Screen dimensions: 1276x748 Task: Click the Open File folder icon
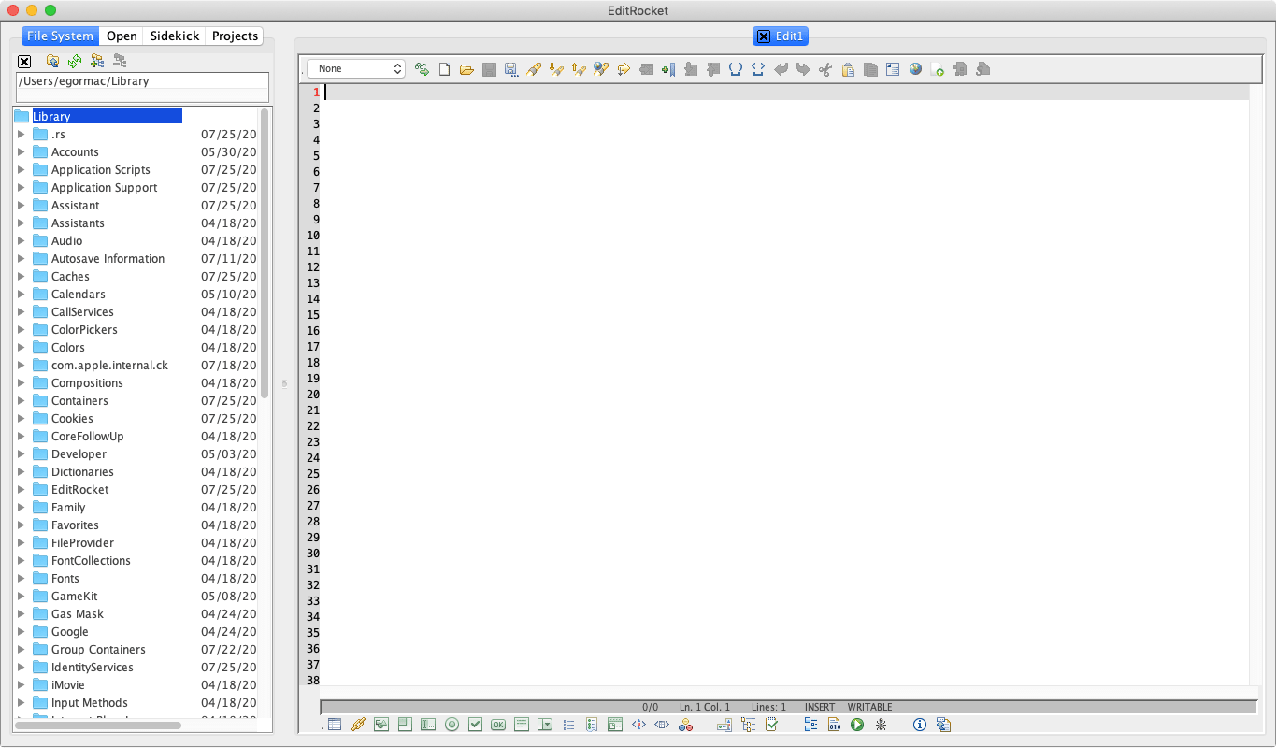point(466,69)
